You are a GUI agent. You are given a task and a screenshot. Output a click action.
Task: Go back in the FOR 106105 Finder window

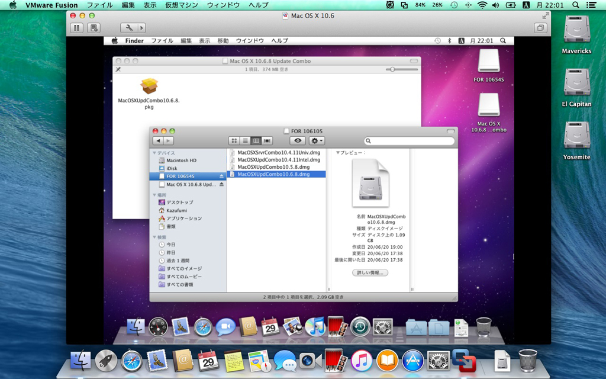click(x=157, y=141)
